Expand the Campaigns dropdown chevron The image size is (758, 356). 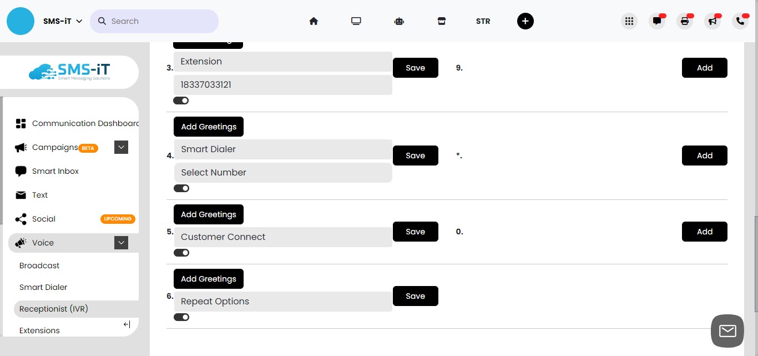point(121,147)
